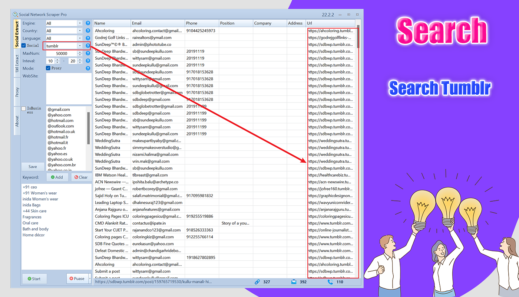519x297 pixels.
Task: Select keyword '+44 Skin care'
Action: 34,211
